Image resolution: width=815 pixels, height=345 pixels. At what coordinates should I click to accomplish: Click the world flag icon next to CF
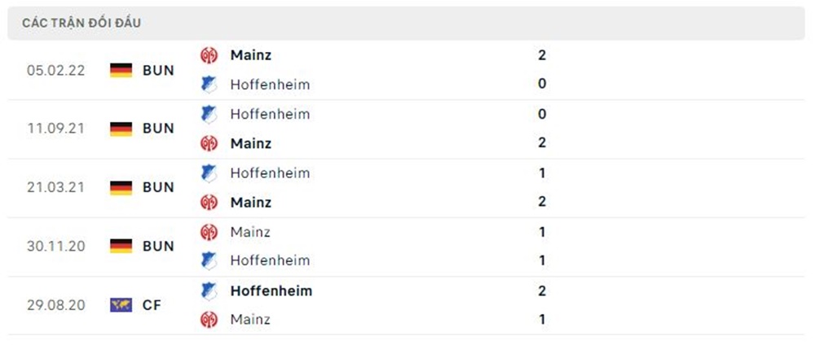click(121, 305)
